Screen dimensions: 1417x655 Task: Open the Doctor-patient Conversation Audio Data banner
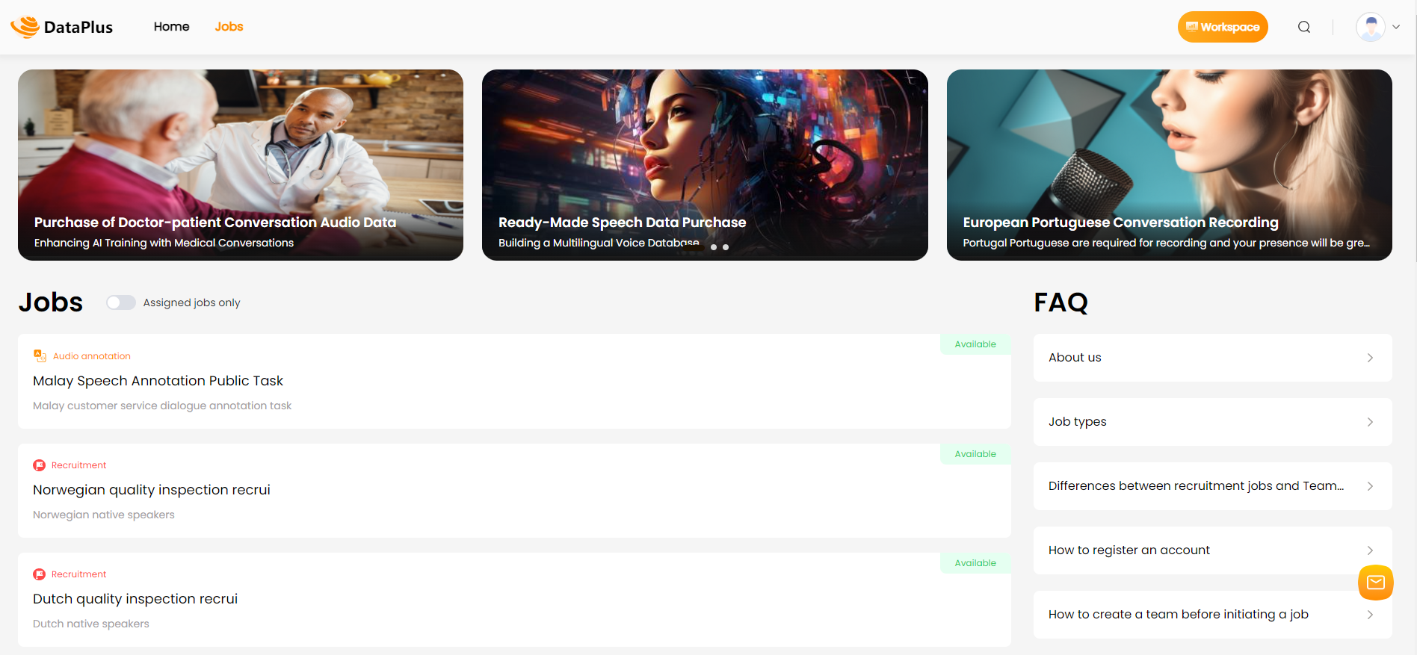coord(241,165)
